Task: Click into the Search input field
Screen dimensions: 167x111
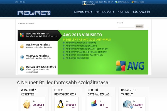Action: click(x=126, y=26)
